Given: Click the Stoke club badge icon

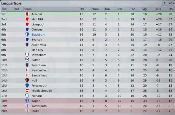Looking at the screenshot, I should point(27,111).
